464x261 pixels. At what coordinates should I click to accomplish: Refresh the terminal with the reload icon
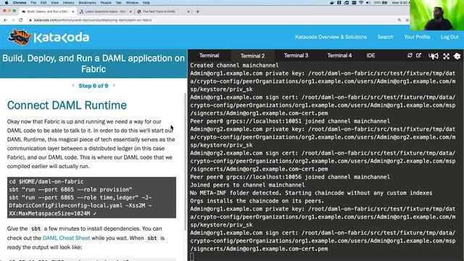click(x=410, y=56)
